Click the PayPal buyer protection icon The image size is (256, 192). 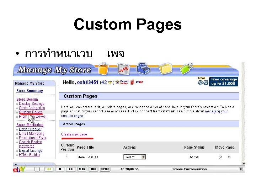tap(203, 83)
